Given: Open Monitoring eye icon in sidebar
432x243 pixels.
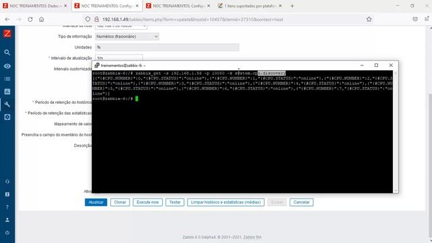Looking at the screenshot, I should (7, 66).
